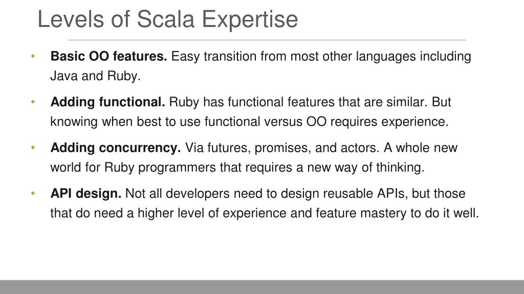Click the horizontal divider line under the title
524x294 pixels.
tap(267, 40)
